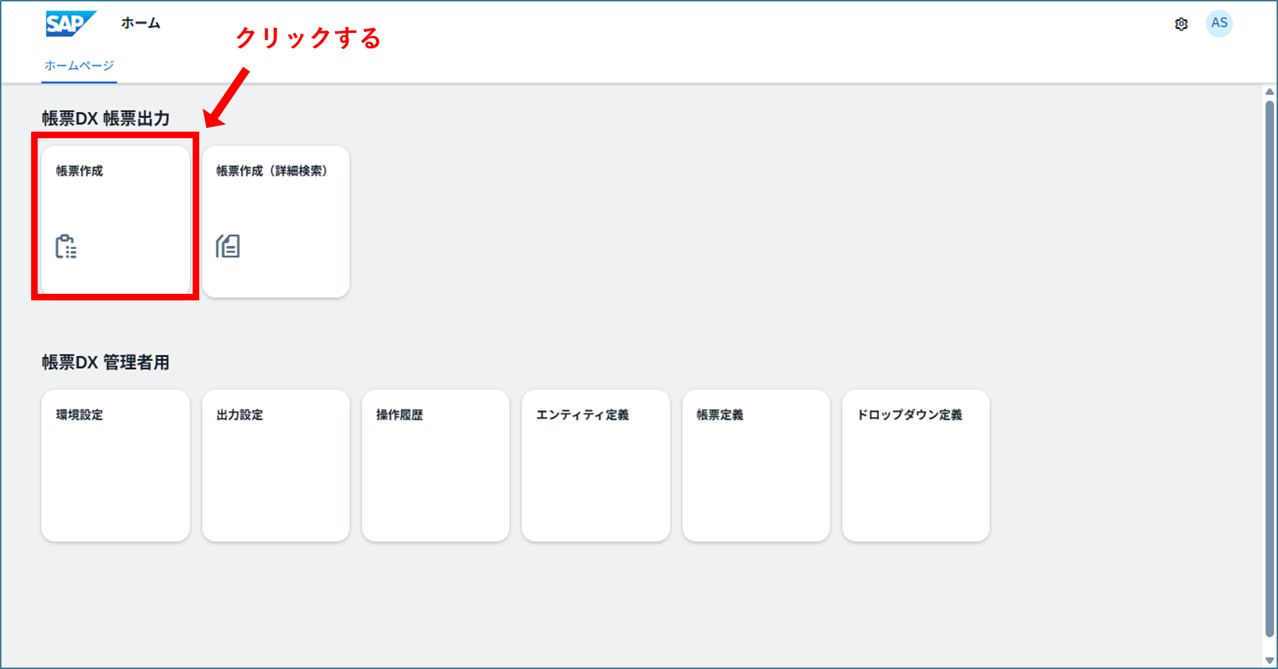1278x669 pixels.
Task: Open the AS user avatar menu
Action: (x=1219, y=23)
